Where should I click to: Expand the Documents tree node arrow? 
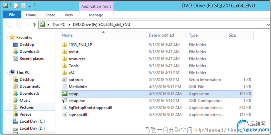10,86
